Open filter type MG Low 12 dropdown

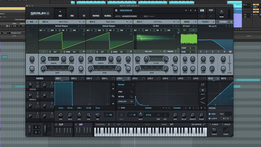pyautogui.click(x=226, y=26)
